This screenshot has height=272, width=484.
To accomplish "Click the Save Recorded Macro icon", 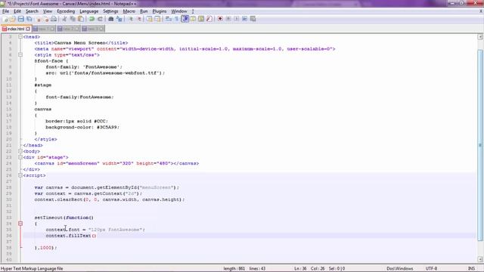I will click(x=253, y=19).
